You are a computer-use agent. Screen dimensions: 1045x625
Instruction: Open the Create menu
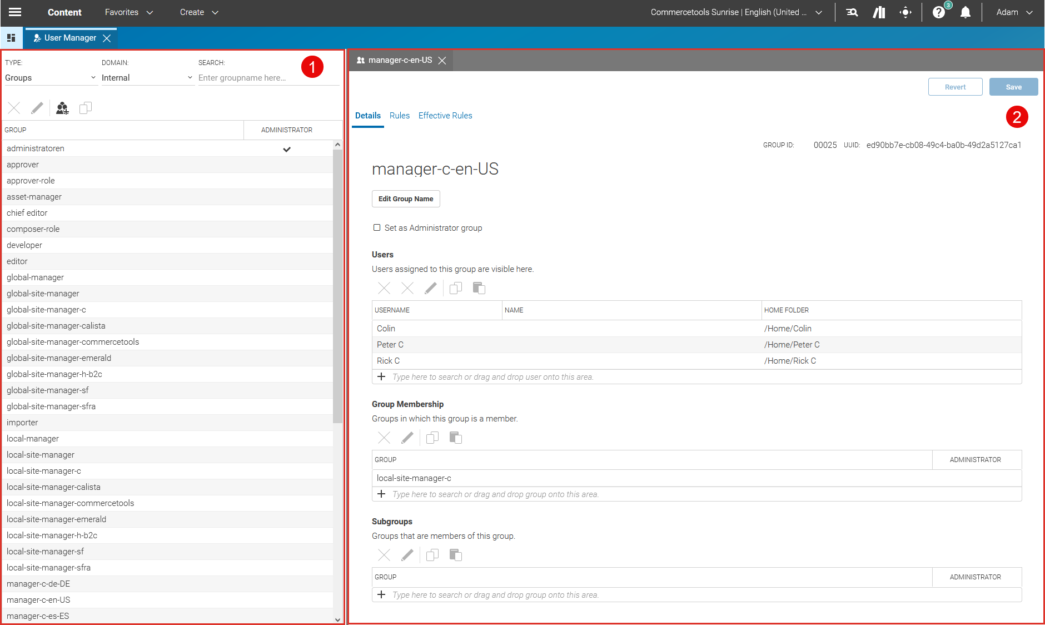198,12
